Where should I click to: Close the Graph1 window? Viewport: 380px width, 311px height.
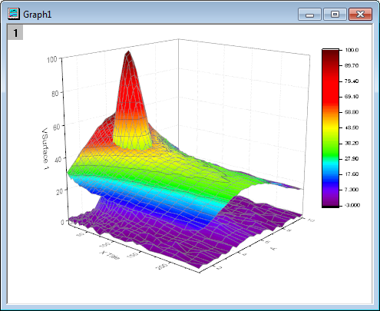point(360,14)
